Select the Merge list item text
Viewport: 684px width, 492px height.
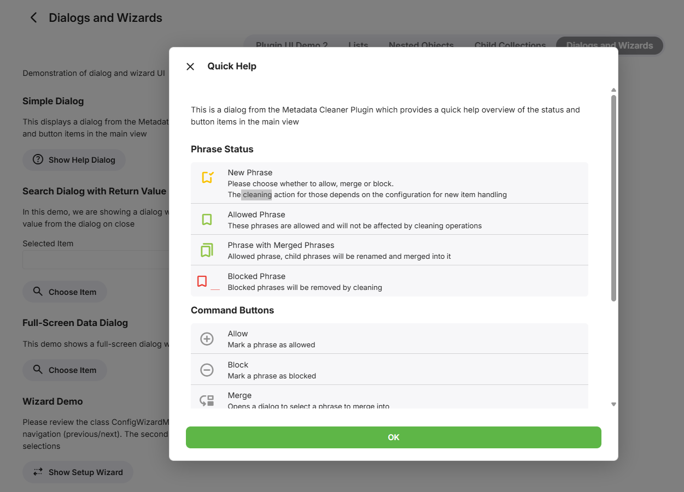239,395
